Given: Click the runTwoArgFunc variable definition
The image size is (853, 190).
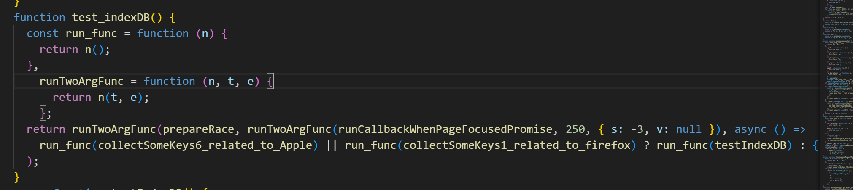Looking at the screenshot, I should point(81,82).
